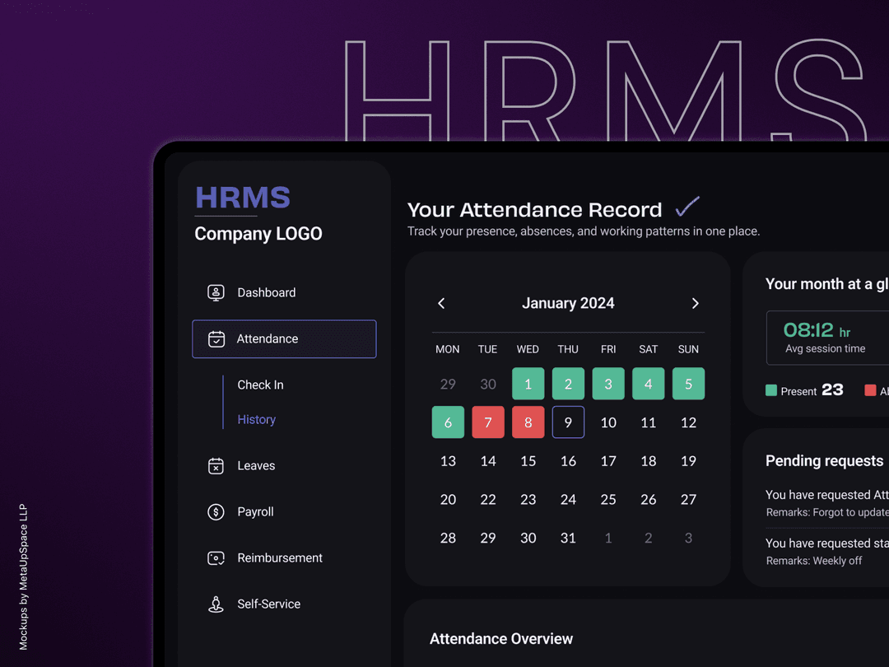This screenshot has width=889, height=667.
Task: Click the Reimbursement card icon
Action: tap(215, 557)
